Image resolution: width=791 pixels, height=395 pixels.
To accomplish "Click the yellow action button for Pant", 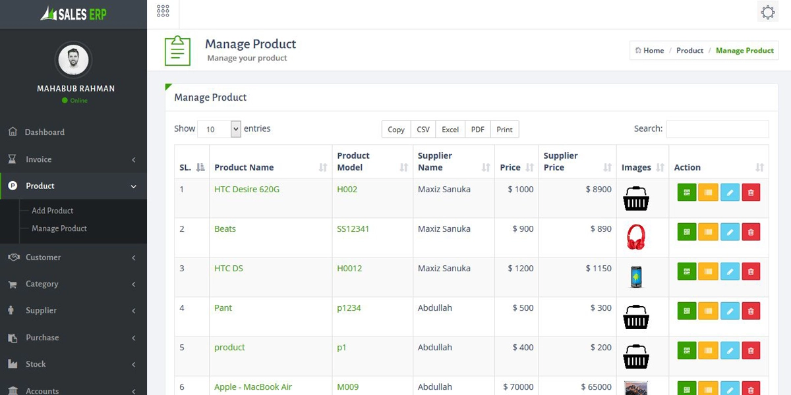I will coord(708,311).
